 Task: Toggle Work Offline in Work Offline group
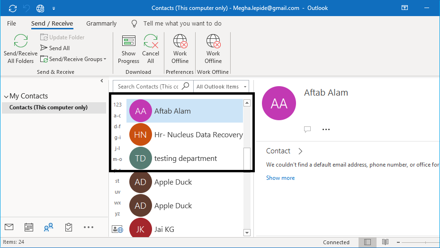pos(213,49)
